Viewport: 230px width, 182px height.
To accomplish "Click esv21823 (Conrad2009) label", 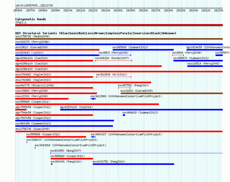I will pyautogui.click(x=137, y=91).
